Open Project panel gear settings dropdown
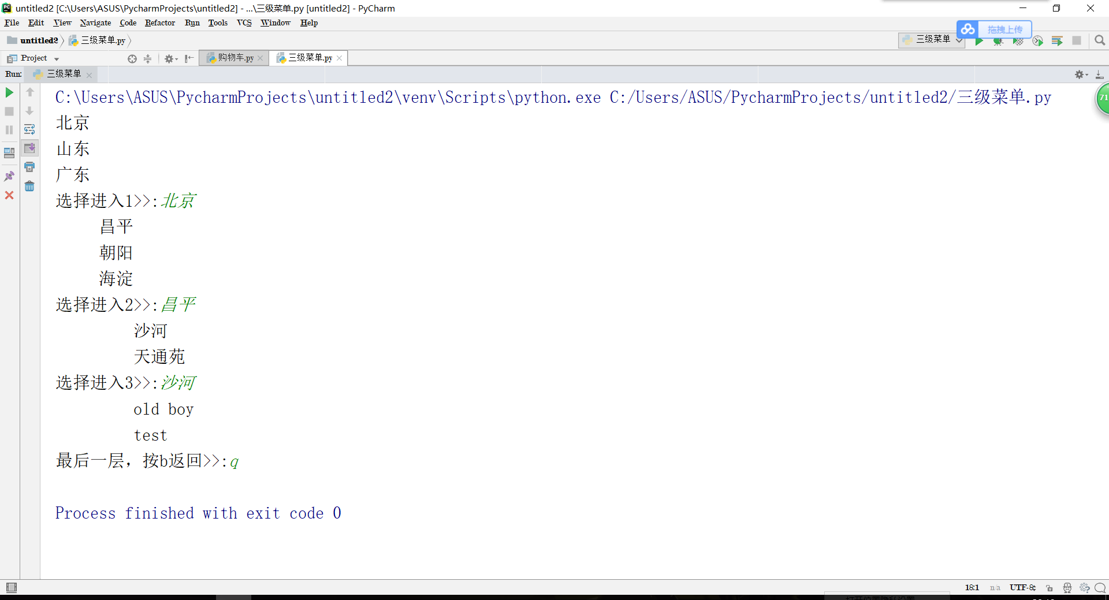1109x600 pixels. (x=171, y=59)
